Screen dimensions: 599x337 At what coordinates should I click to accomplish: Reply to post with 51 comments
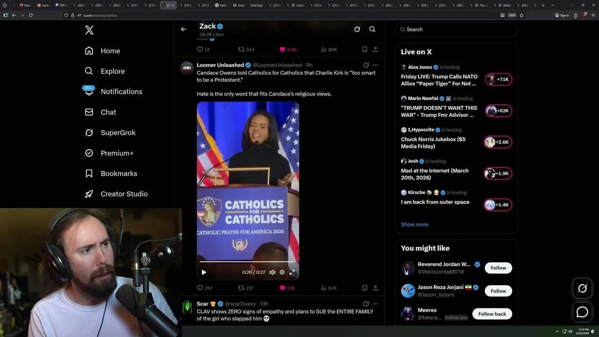(x=203, y=49)
